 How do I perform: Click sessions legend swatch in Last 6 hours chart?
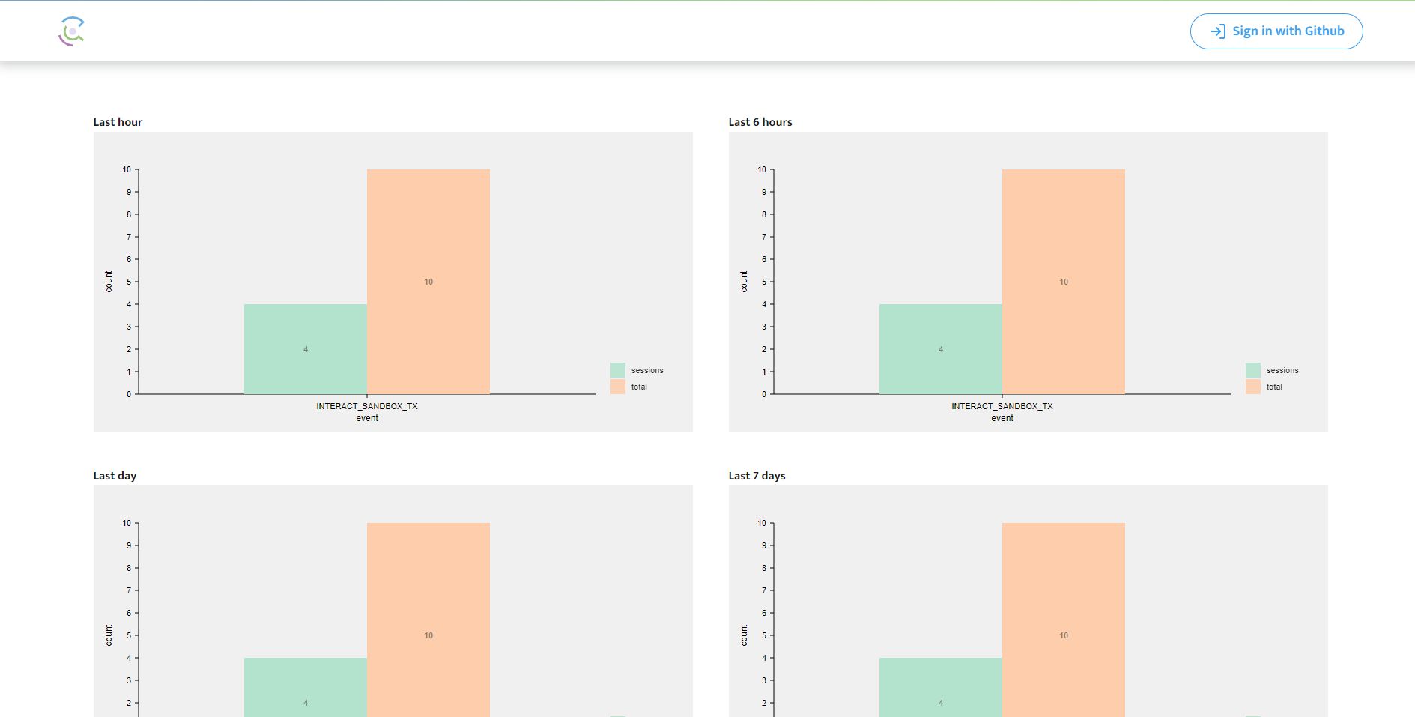pyautogui.click(x=1253, y=370)
